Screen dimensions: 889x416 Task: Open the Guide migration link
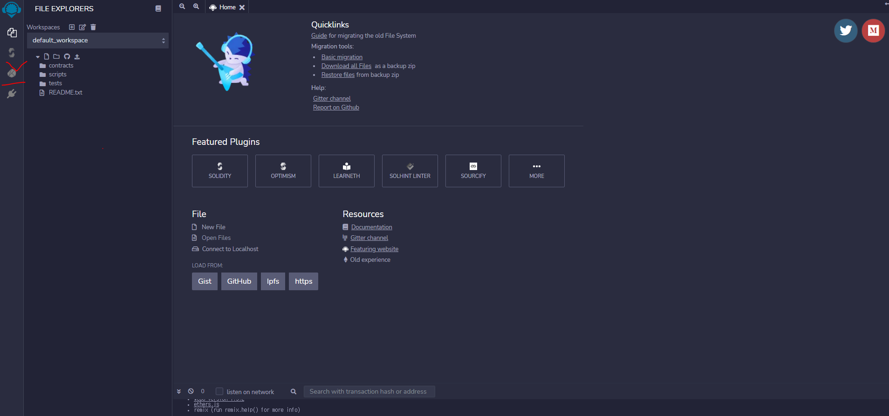click(x=319, y=36)
